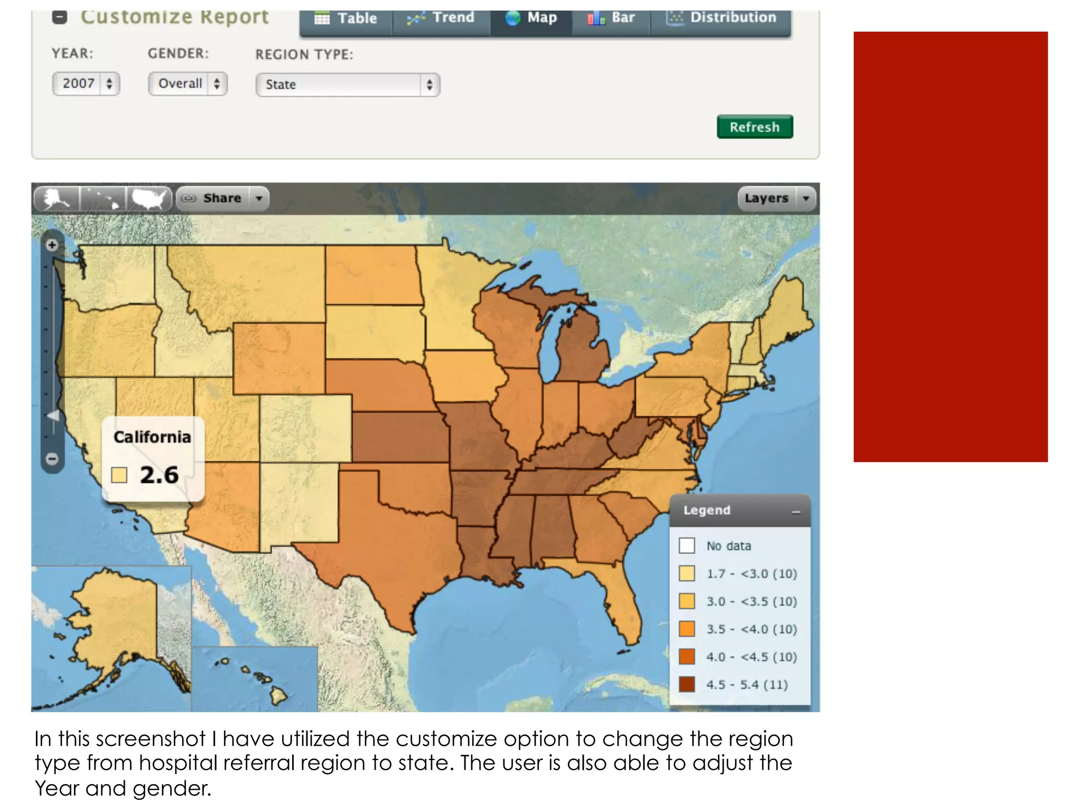The width and height of the screenshot is (1082, 811).
Task: Switch to the Table tab
Action: (x=346, y=18)
